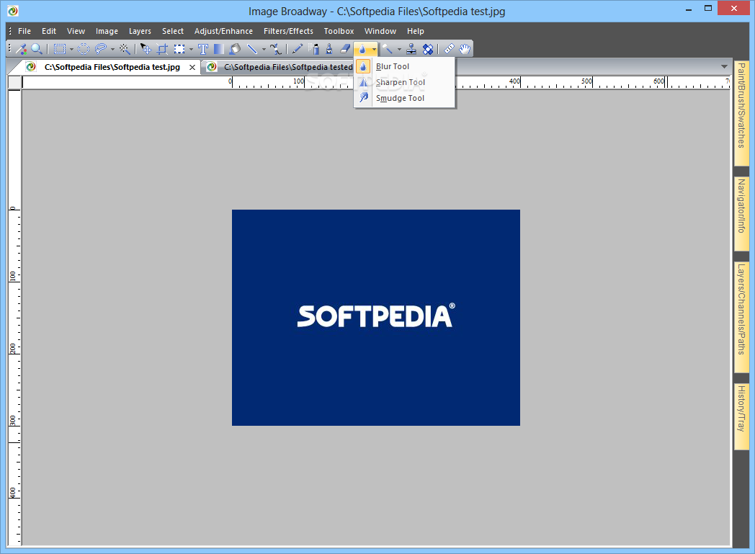755x554 pixels.
Task: Open the Image menu
Action: coord(107,31)
